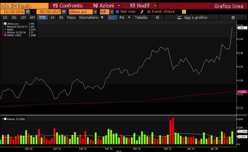The height and width of the screenshot is (152, 248).
Task: Click the SMAVG (200) pink color swatch
Action: (5, 35)
